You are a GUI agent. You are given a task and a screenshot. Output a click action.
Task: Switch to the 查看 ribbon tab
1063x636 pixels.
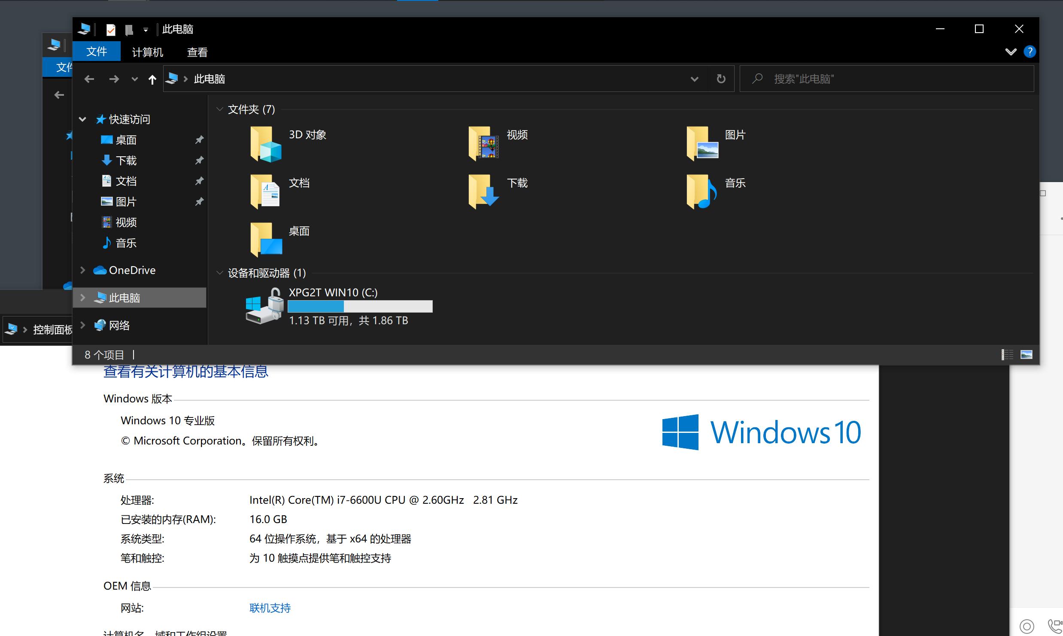point(197,52)
